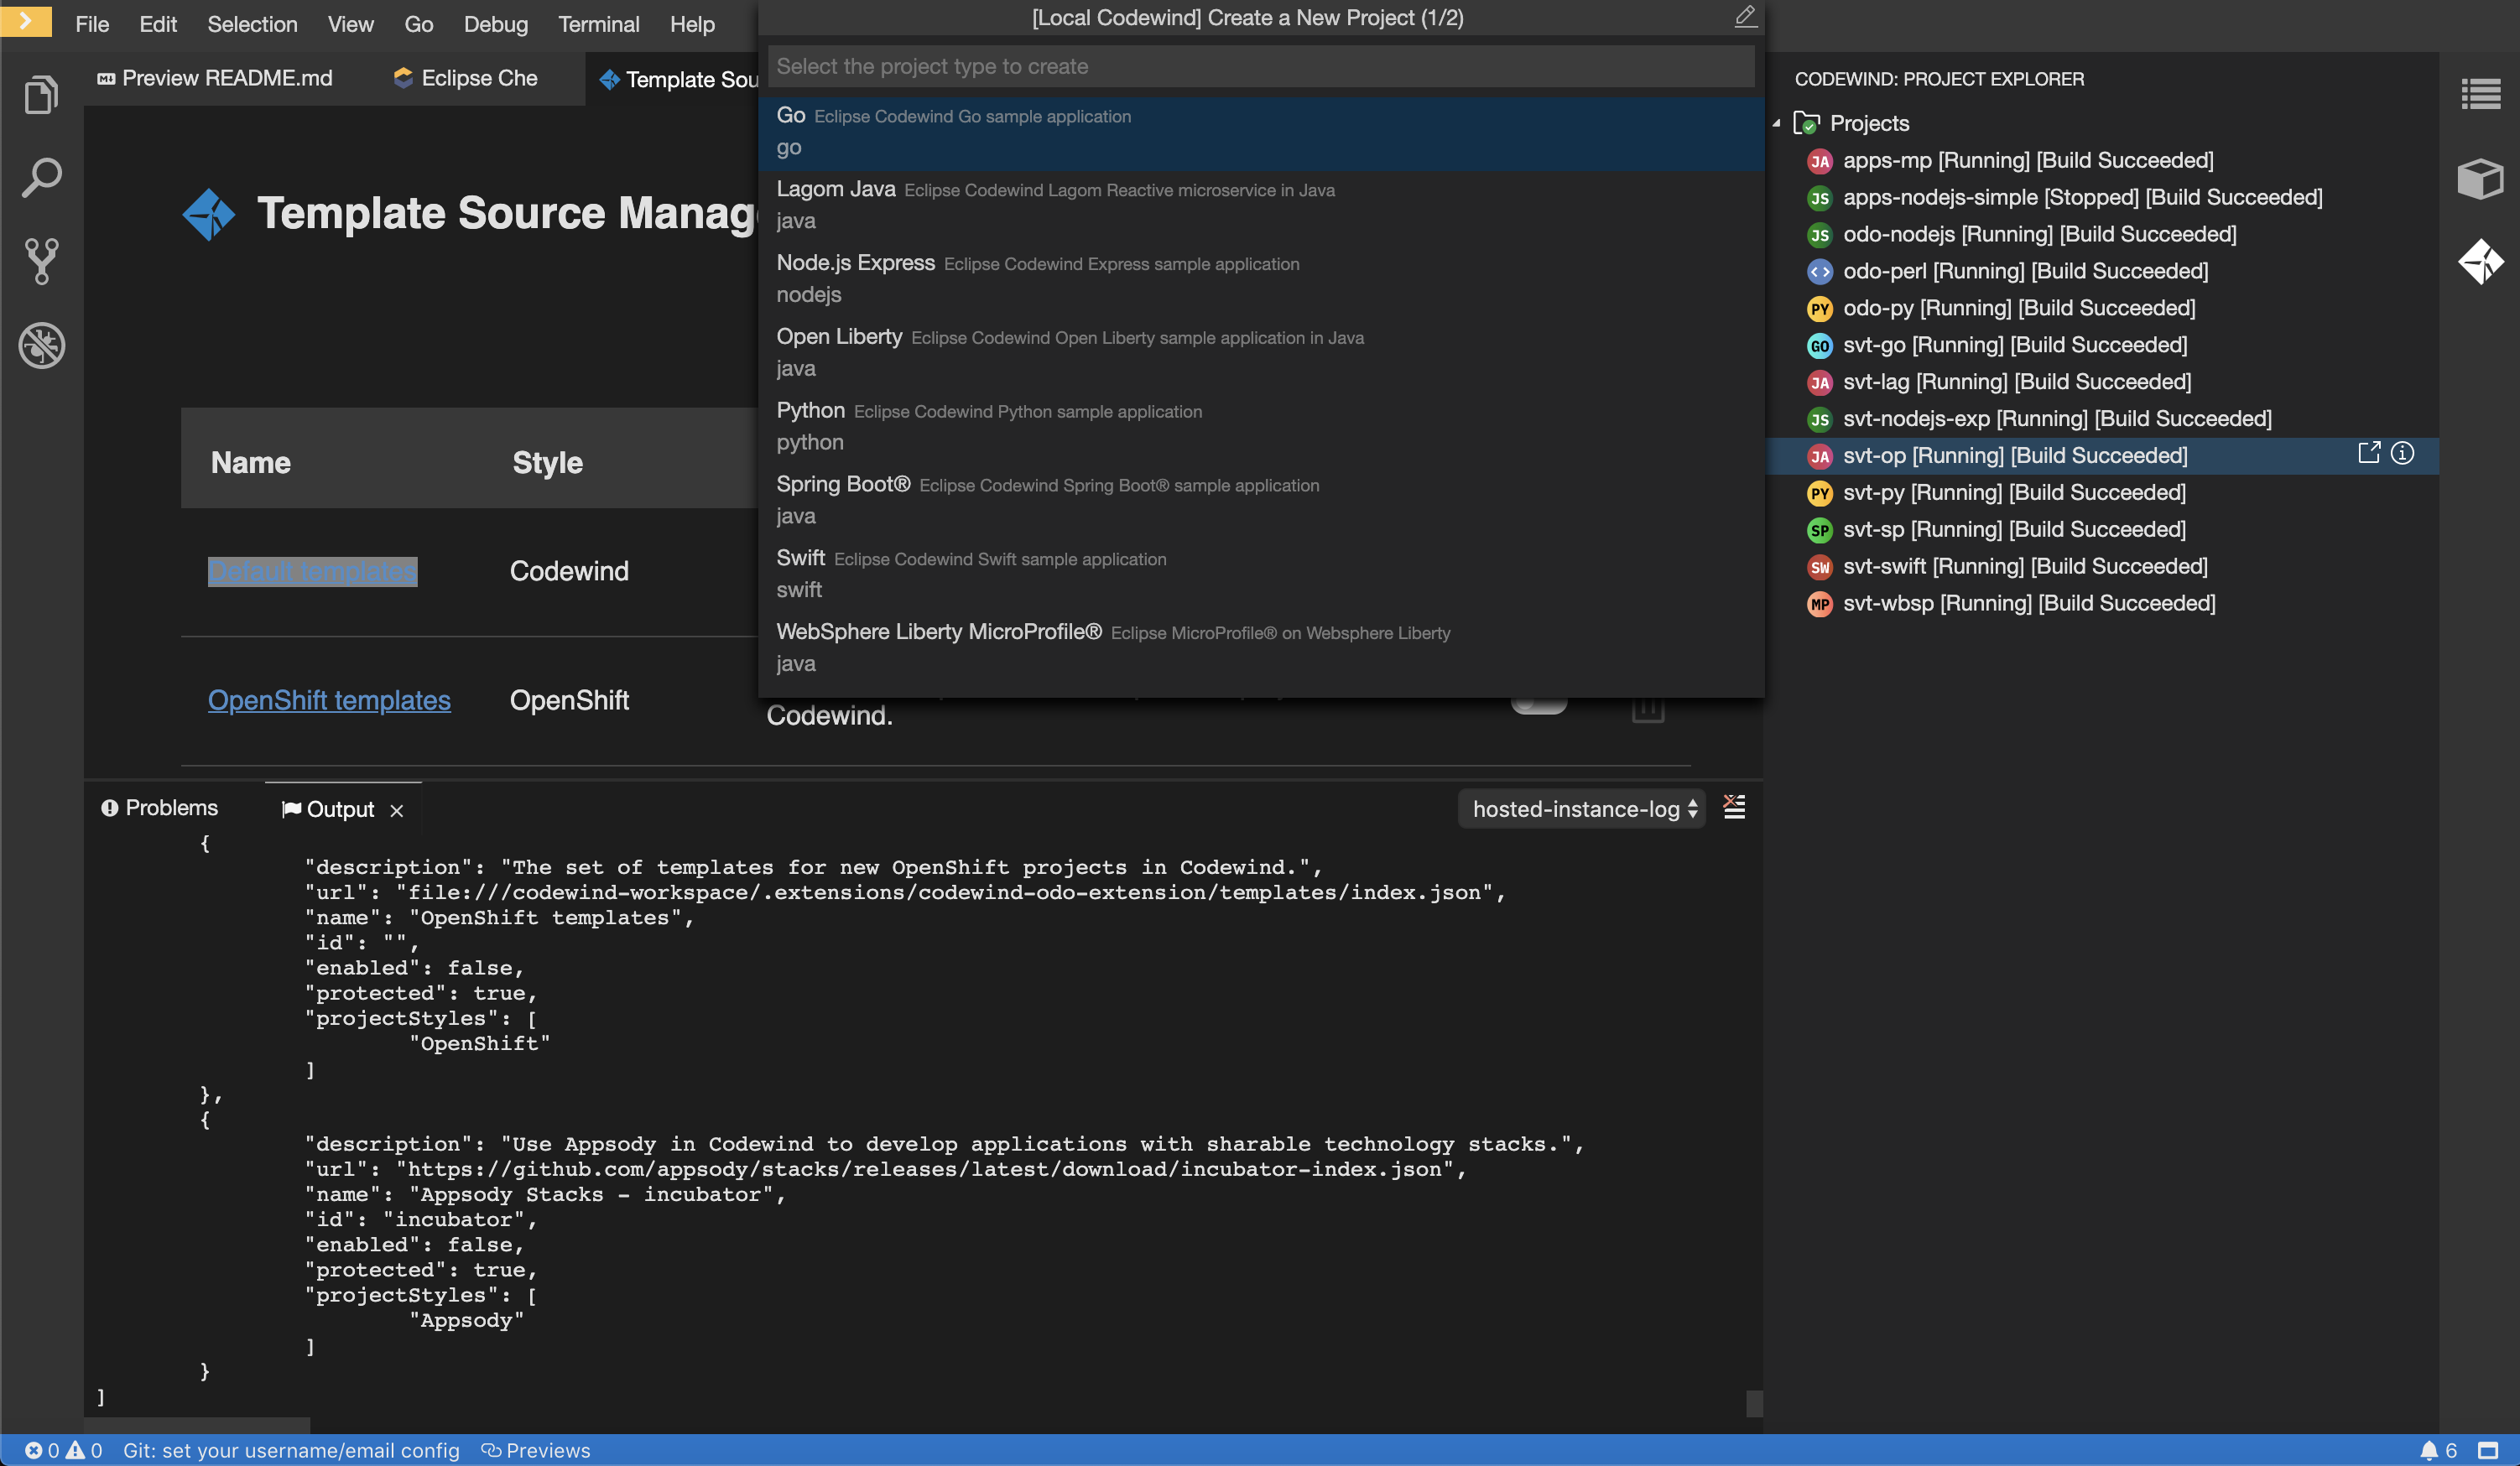This screenshot has width=2520, height=1466.
Task: Clear the Output panel with the clear icon
Action: click(1735, 807)
